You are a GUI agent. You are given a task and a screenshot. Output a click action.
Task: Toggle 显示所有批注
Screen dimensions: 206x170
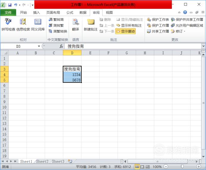click(129, 25)
